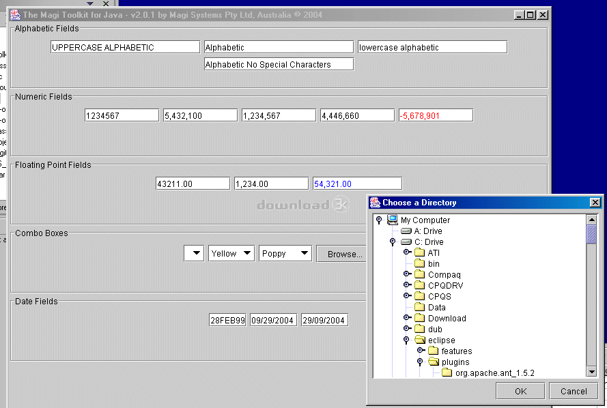Select the open eclipse folder icon

click(x=419, y=340)
